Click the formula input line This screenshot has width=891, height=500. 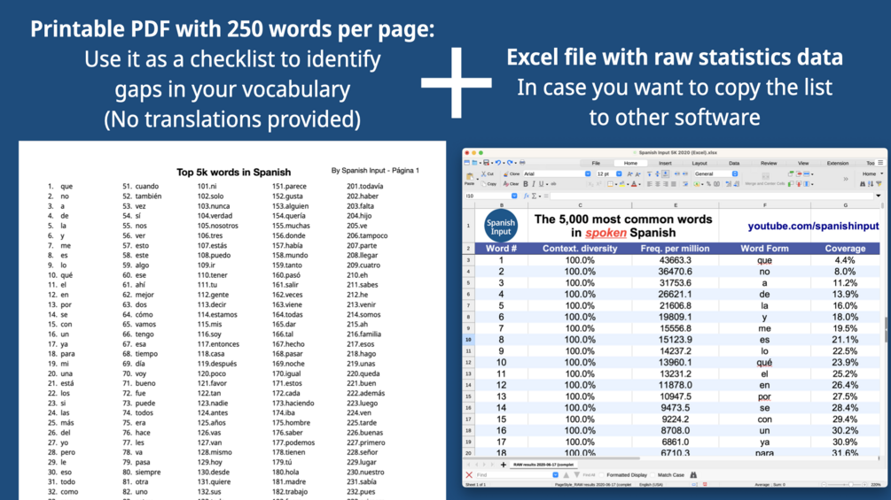point(711,196)
